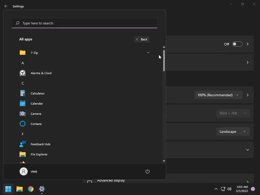
Task: Click the Settings back arrow
Action: click(6, 6)
